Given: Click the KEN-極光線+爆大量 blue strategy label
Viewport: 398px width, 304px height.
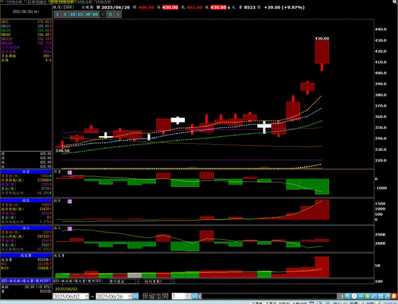Looking at the screenshot, I should click(x=26, y=281).
